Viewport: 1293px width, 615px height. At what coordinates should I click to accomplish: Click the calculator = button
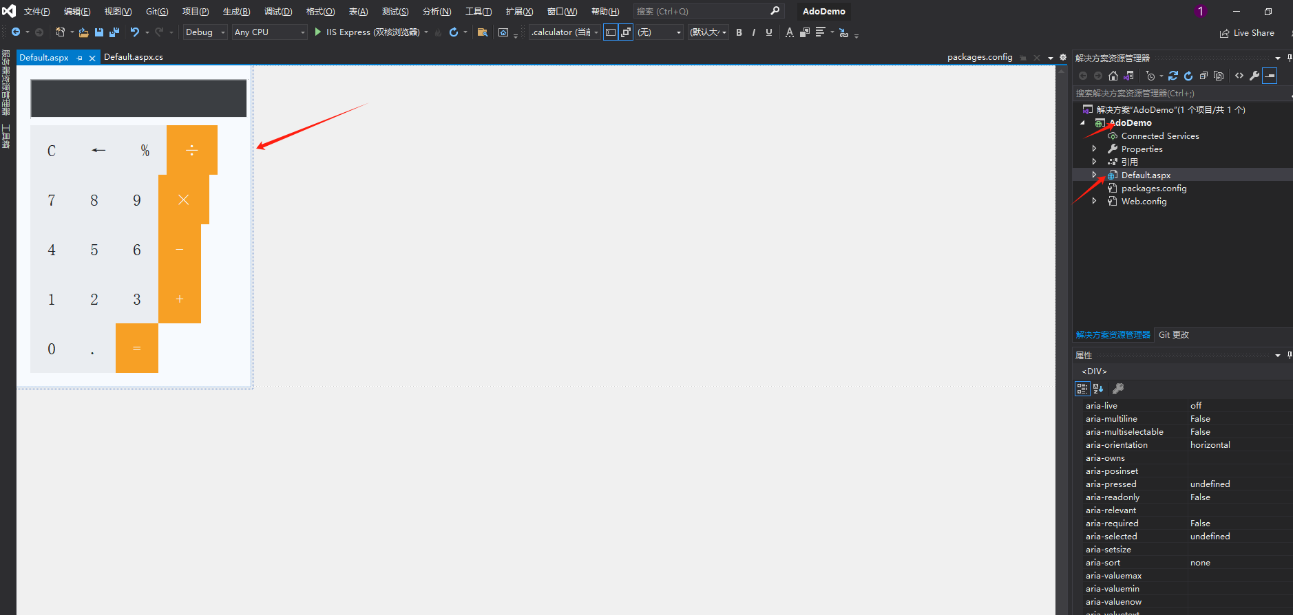(137, 348)
